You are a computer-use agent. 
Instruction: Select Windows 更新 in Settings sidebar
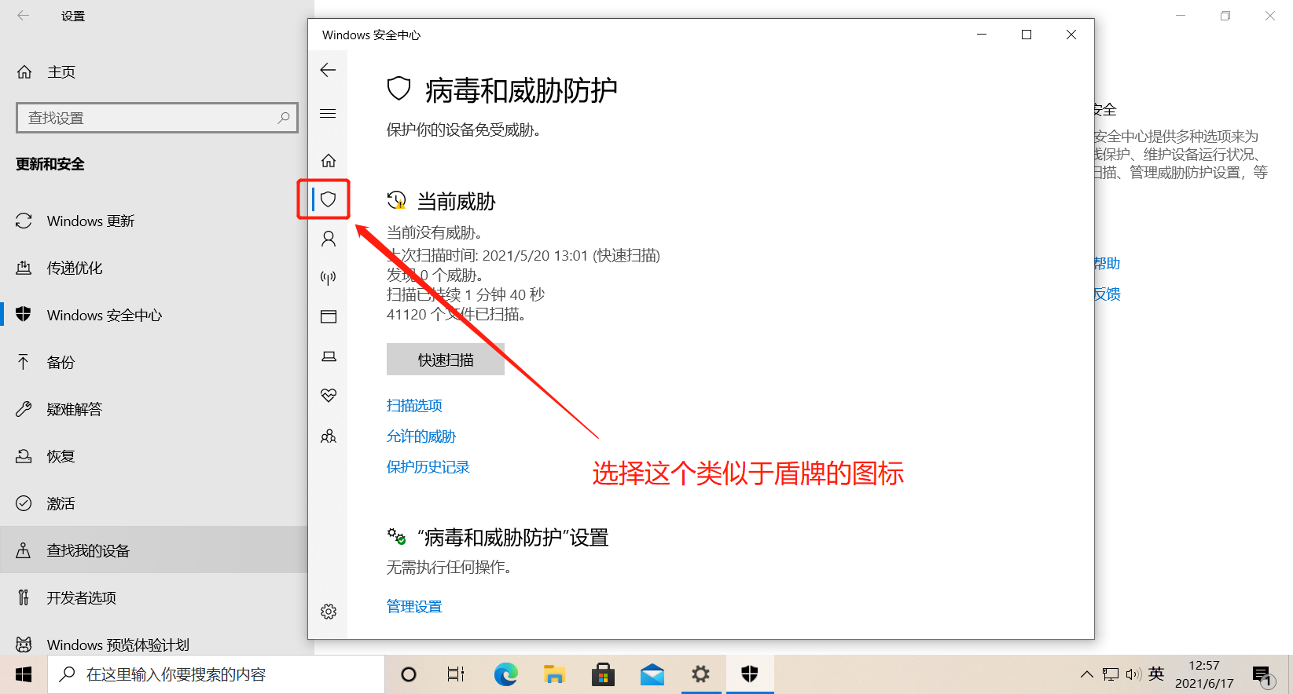153,221
